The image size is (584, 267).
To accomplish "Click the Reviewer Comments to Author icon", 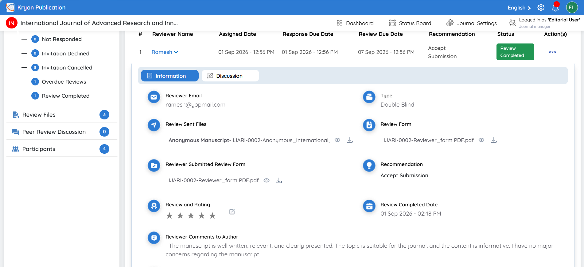I will tap(154, 238).
